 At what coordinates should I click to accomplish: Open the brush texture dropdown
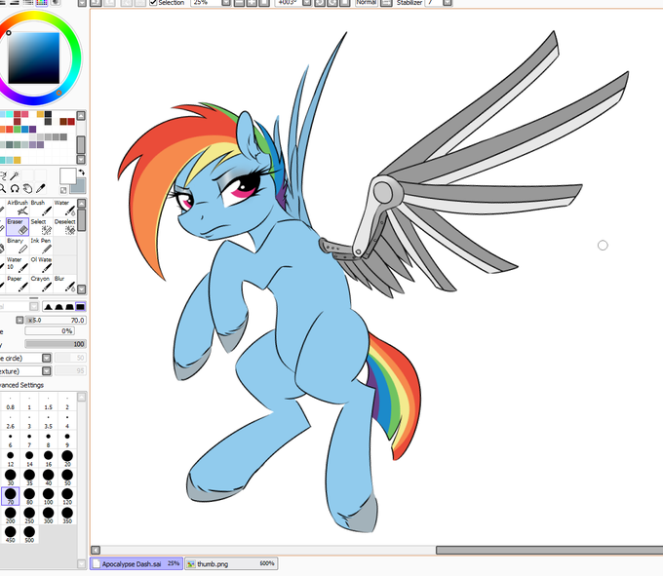pyautogui.click(x=47, y=371)
